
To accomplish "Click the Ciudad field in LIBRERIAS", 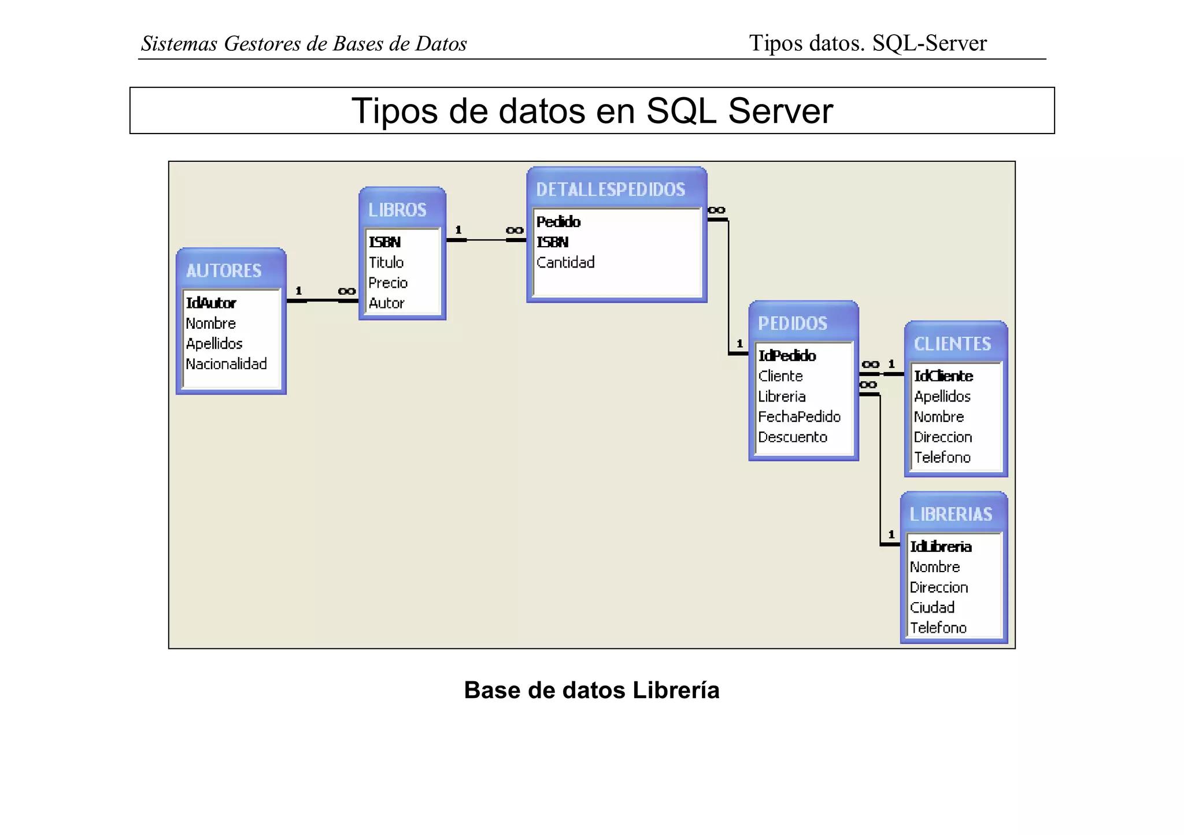I will (x=932, y=607).
